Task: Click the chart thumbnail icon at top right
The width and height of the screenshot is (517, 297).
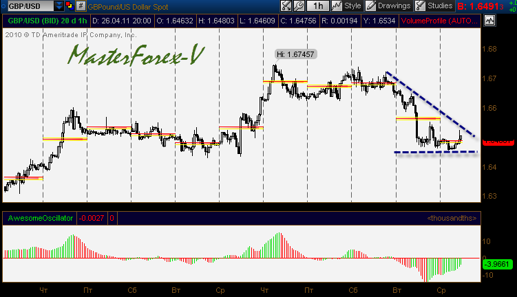Action: click(x=489, y=21)
